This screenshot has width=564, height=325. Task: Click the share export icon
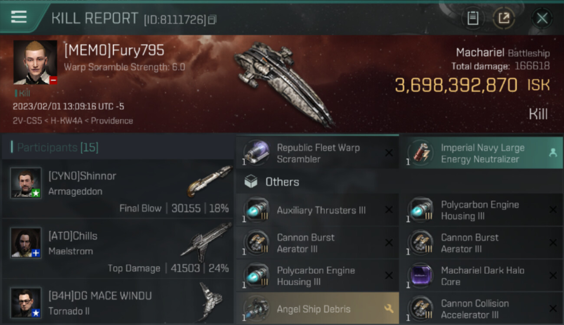pyautogui.click(x=504, y=18)
